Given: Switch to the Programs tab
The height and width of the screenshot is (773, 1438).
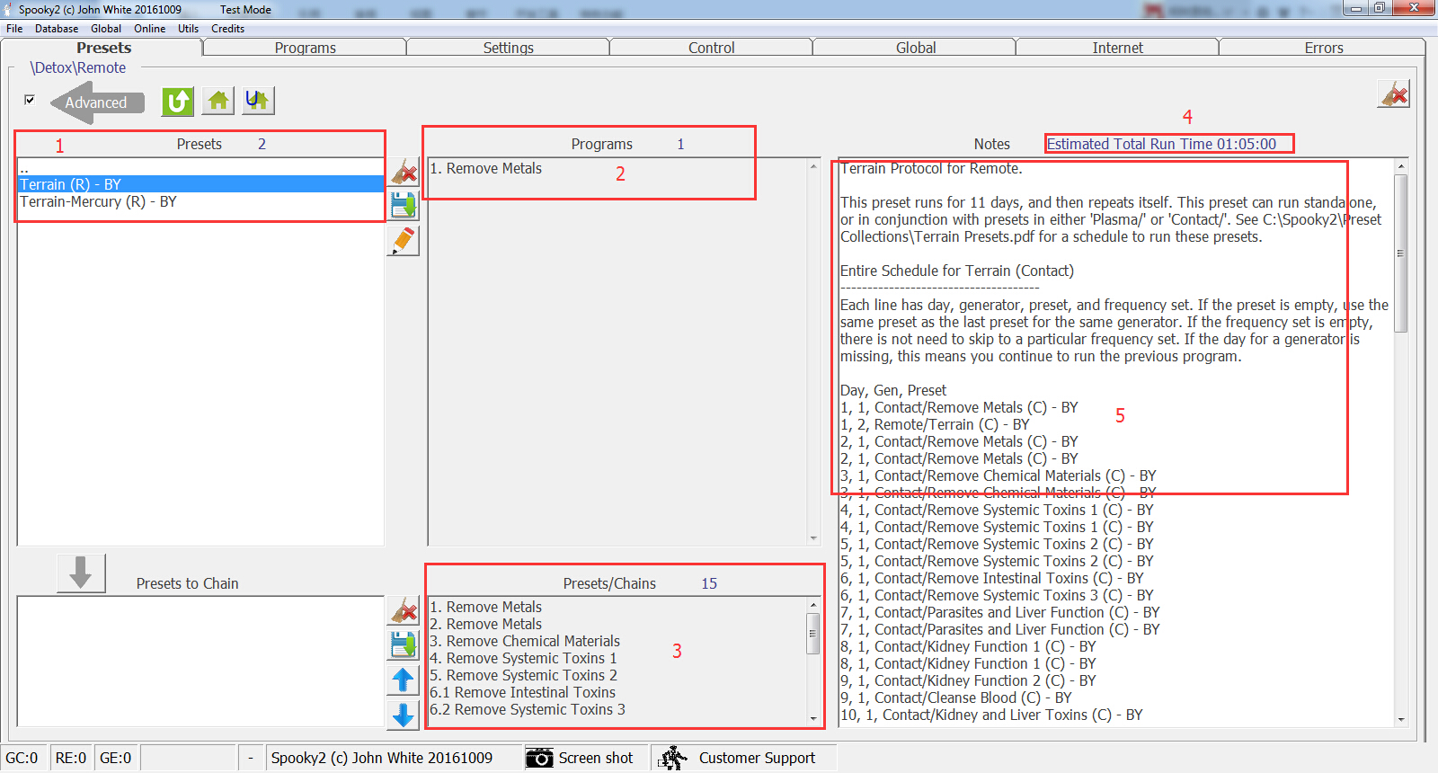Looking at the screenshot, I should pos(306,48).
